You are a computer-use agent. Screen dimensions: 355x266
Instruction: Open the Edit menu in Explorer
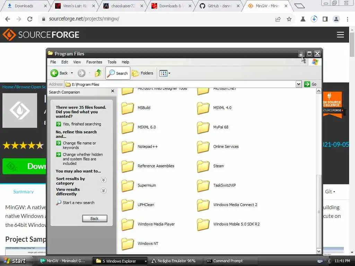click(x=64, y=62)
